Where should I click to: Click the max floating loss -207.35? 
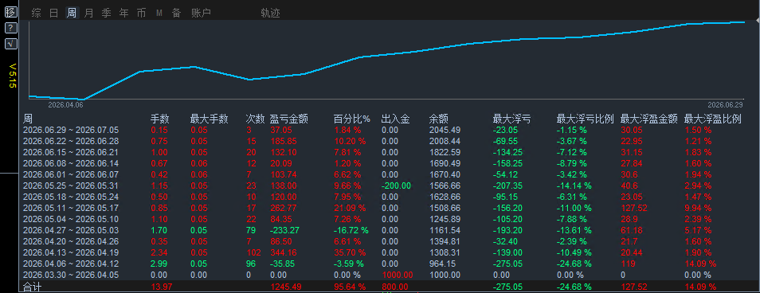tap(508, 186)
